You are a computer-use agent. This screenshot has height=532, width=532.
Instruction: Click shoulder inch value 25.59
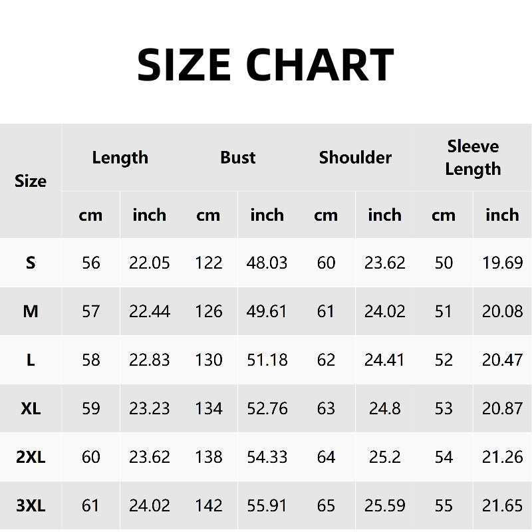[384, 506]
